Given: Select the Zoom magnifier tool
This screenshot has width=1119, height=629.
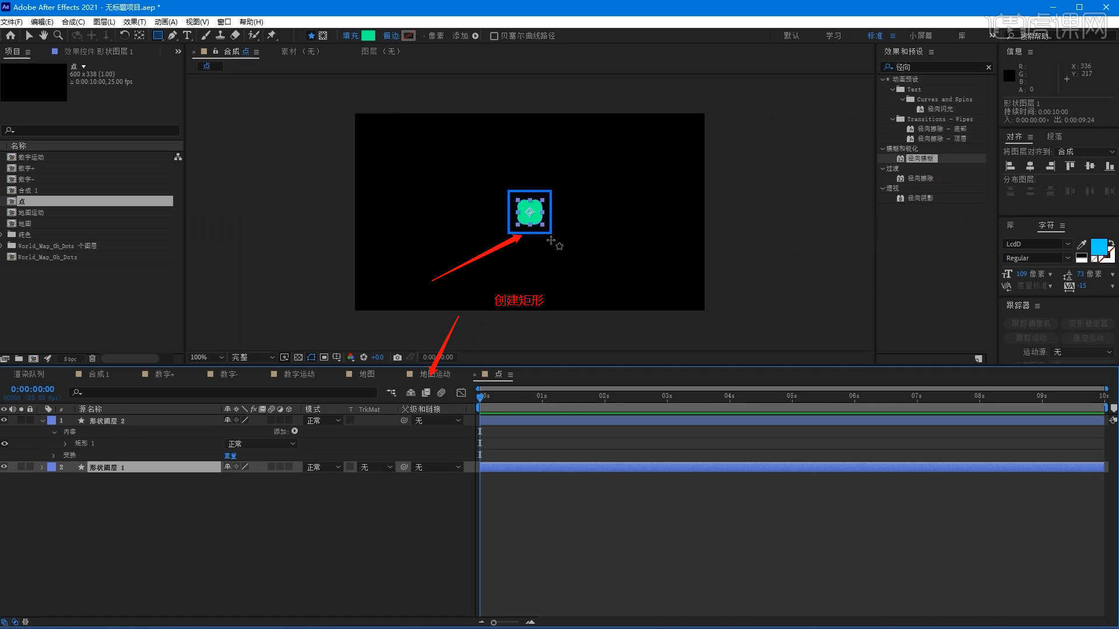Looking at the screenshot, I should coord(58,36).
